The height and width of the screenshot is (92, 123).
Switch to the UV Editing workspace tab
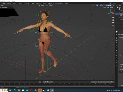(x=20, y=3)
